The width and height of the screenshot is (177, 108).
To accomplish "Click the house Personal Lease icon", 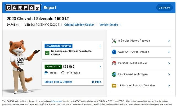I will tap(114, 63).
